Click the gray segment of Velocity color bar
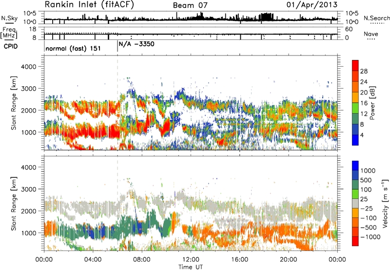The image size is (390, 270). coord(355,203)
